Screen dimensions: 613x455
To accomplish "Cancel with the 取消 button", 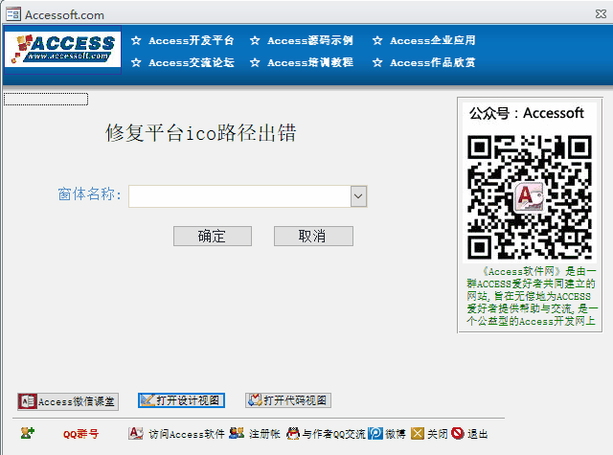I will pyautogui.click(x=313, y=236).
